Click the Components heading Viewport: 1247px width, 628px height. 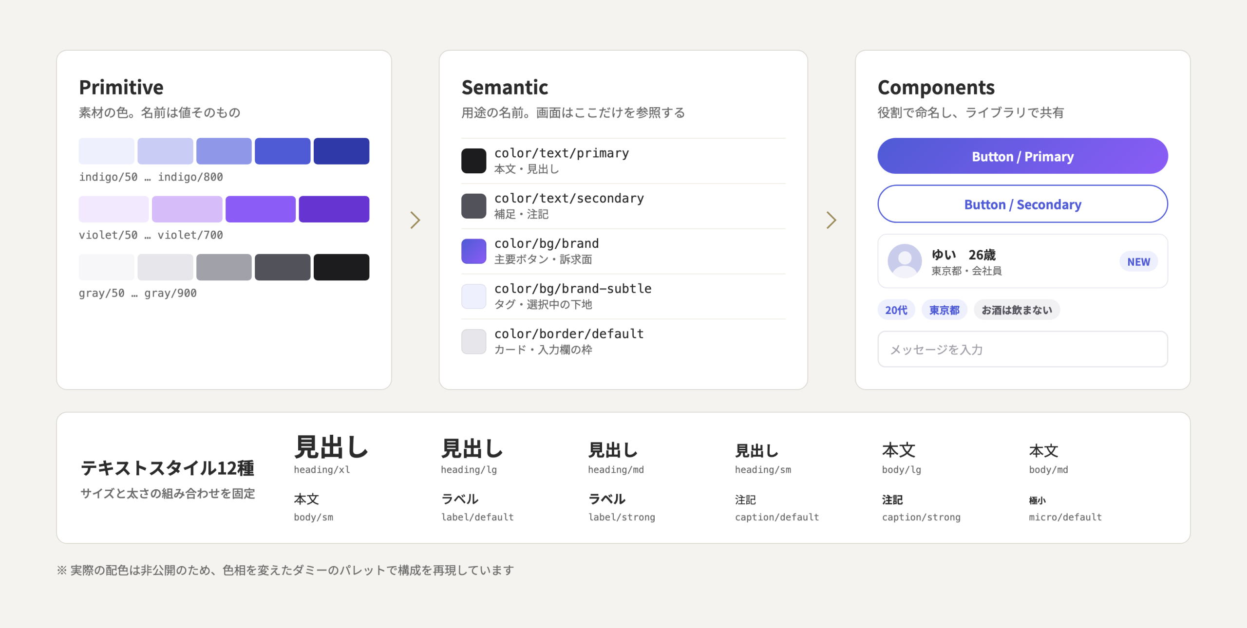(x=936, y=88)
